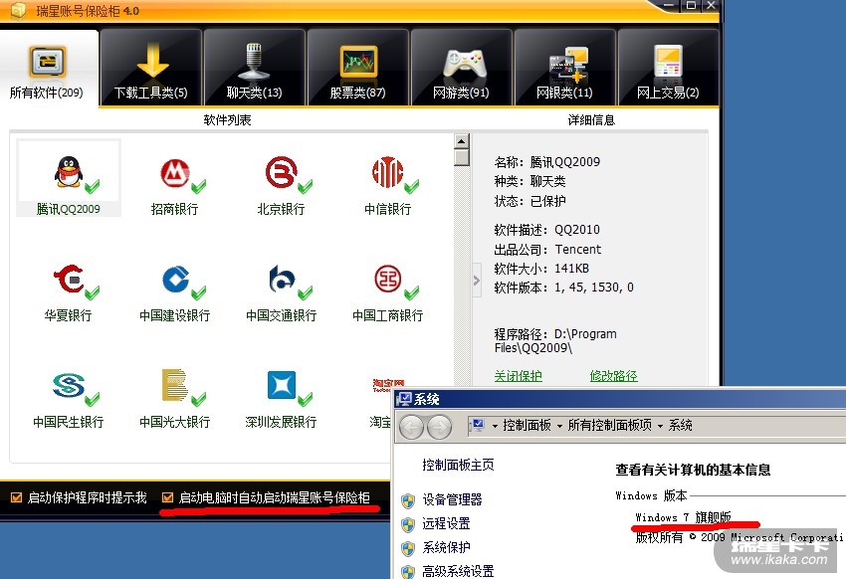Click the shield icon beside 远程设置
The image size is (846, 579).
[x=408, y=524]
